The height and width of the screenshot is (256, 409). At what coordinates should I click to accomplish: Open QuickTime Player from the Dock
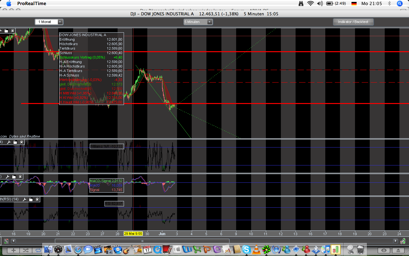(x=157, y=249)
